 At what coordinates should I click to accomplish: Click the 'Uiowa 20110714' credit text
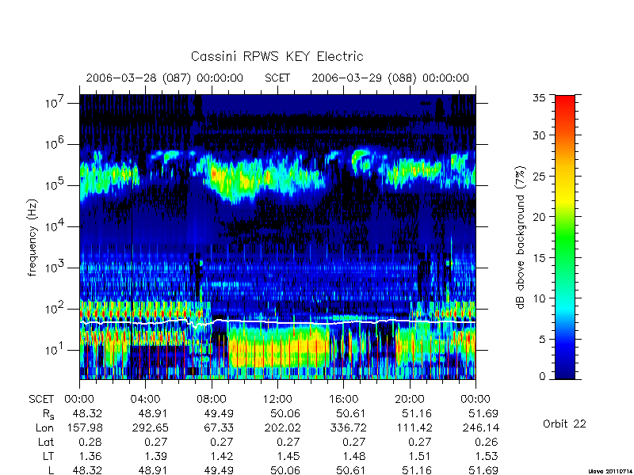[610, 471]
